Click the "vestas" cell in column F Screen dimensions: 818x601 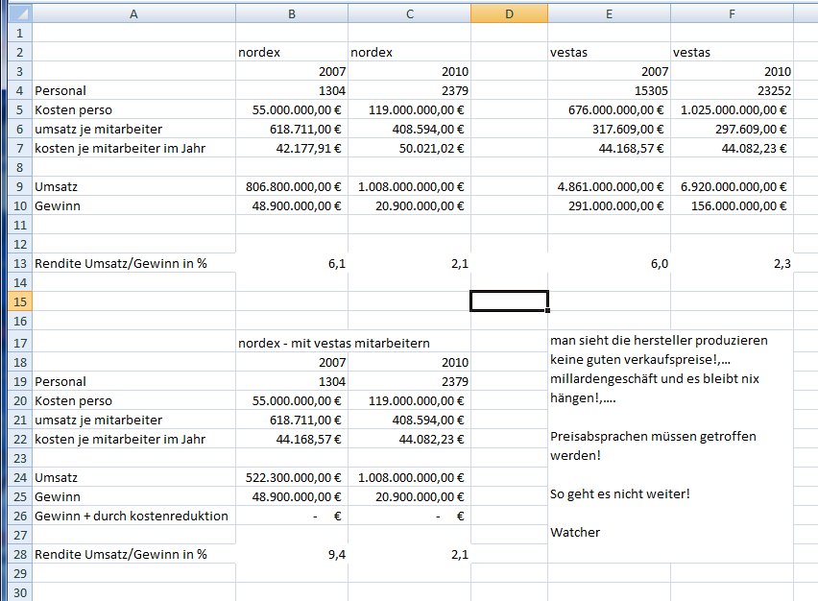[x=732, y=52]
